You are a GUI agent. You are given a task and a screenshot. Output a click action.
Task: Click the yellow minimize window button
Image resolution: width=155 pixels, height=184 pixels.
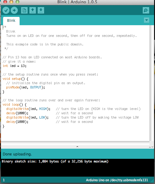[11, 2]
